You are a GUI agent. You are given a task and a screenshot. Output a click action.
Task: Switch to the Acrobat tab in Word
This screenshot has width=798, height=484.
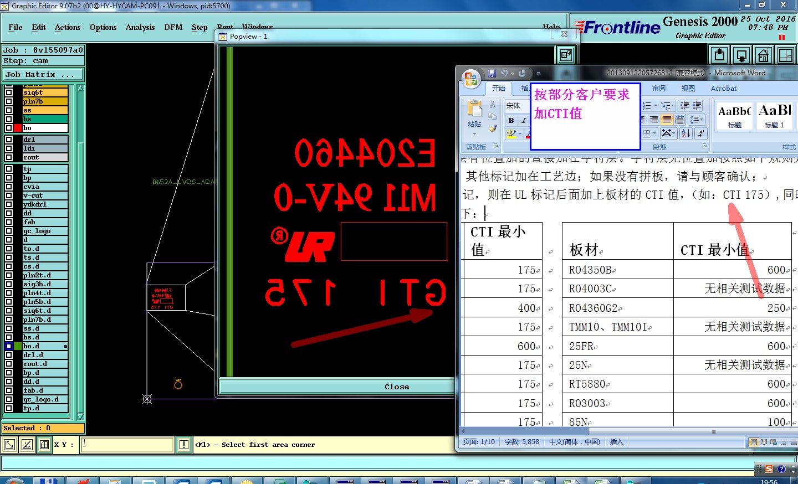click(x=724, y=88)
